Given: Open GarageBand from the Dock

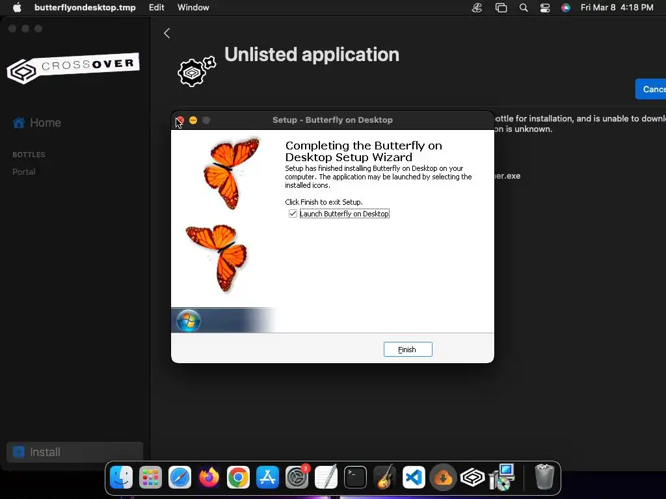Looking at the screenshot, I should pos(385,477).
